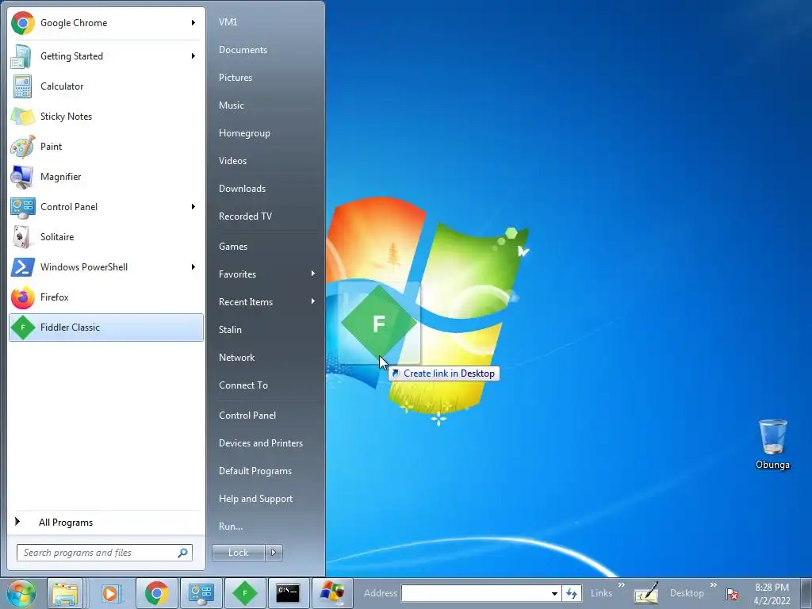The image size is (812, 609).
Task: Open the taskbar Address dropdown arrow
Action: 554,593
